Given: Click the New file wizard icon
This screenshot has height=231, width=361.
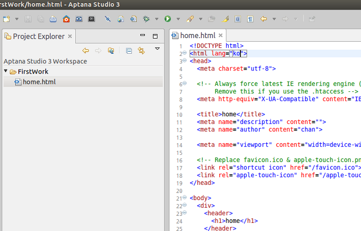Looking at the screenshot, I should coord(7,19).
